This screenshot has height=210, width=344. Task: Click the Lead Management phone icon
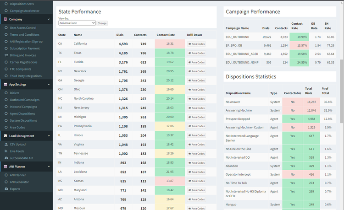[6, 136]
